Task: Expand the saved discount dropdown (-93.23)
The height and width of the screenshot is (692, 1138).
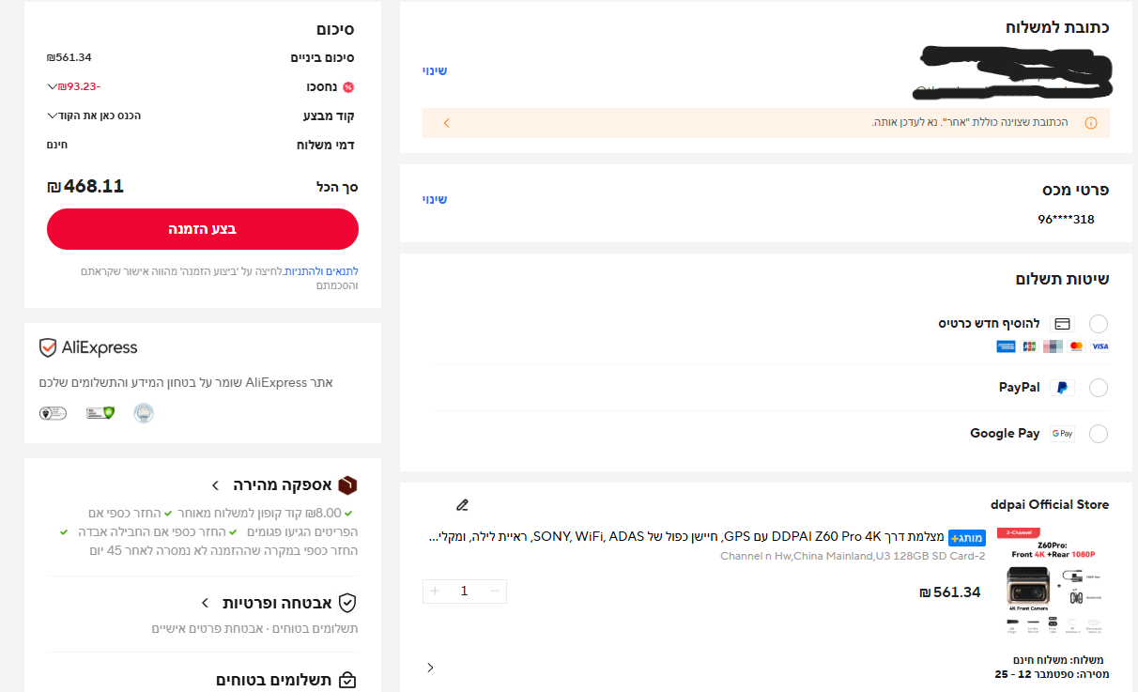Action: pos(53,86)
